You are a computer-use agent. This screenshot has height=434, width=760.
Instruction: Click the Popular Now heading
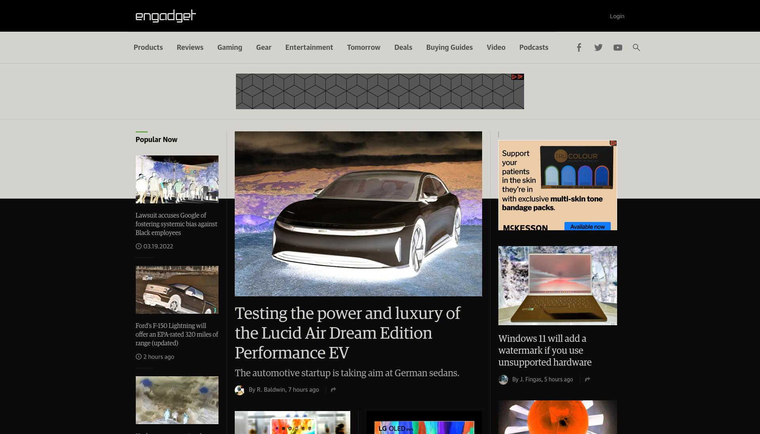156,139
